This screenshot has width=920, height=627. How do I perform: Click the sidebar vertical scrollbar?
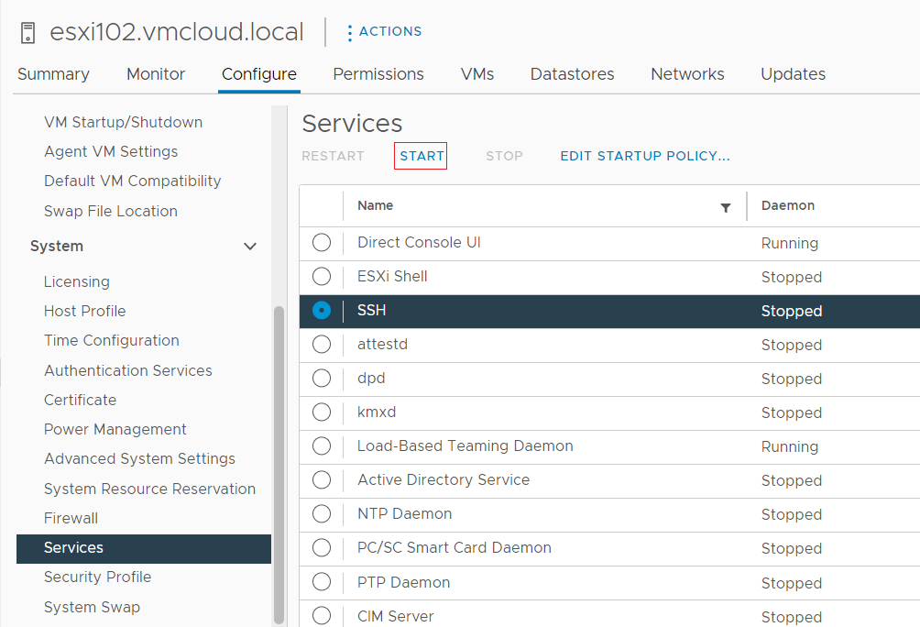coord(279,458)
